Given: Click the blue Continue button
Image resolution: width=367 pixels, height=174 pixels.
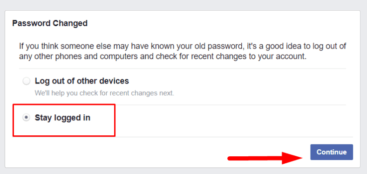Looking at the screenshot, I should pyautogui.click(x=332, y=152).
